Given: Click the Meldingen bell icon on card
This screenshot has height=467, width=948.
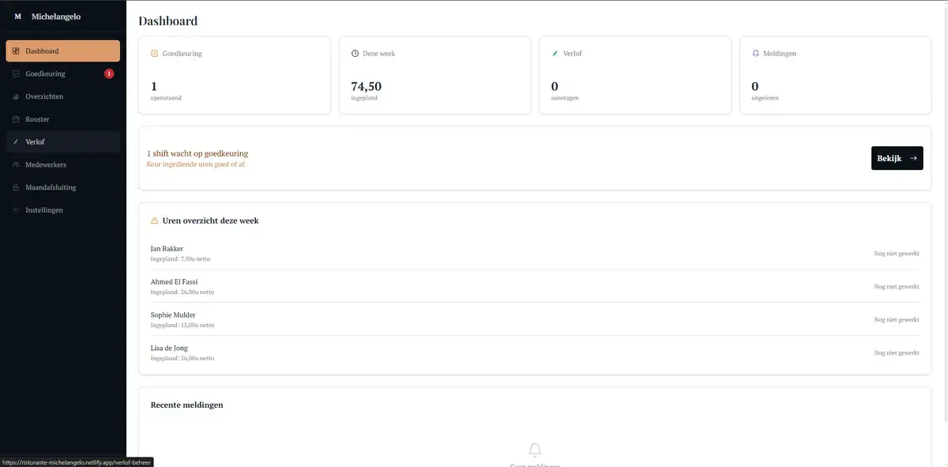Looking at the screenshot, I should tap(755, 54).
